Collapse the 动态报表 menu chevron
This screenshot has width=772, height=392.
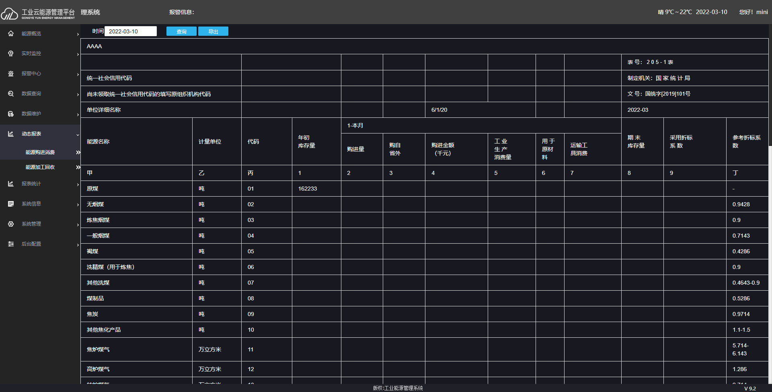coord(78,135)
